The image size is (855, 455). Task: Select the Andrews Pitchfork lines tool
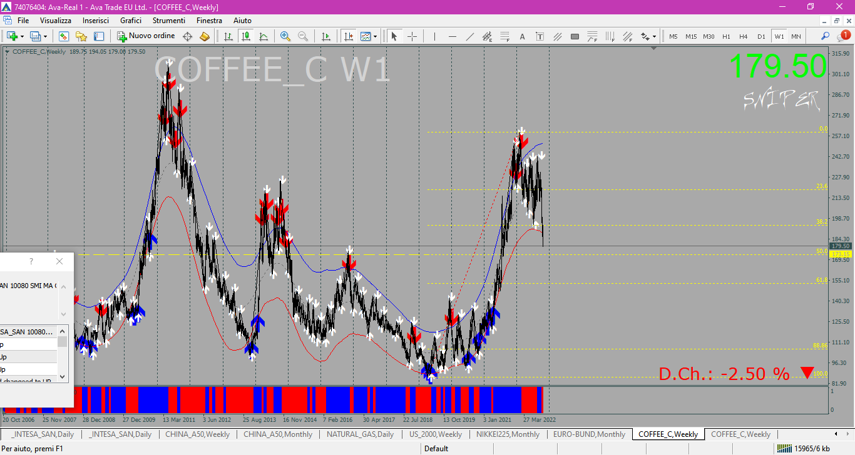tap(557, 36)
